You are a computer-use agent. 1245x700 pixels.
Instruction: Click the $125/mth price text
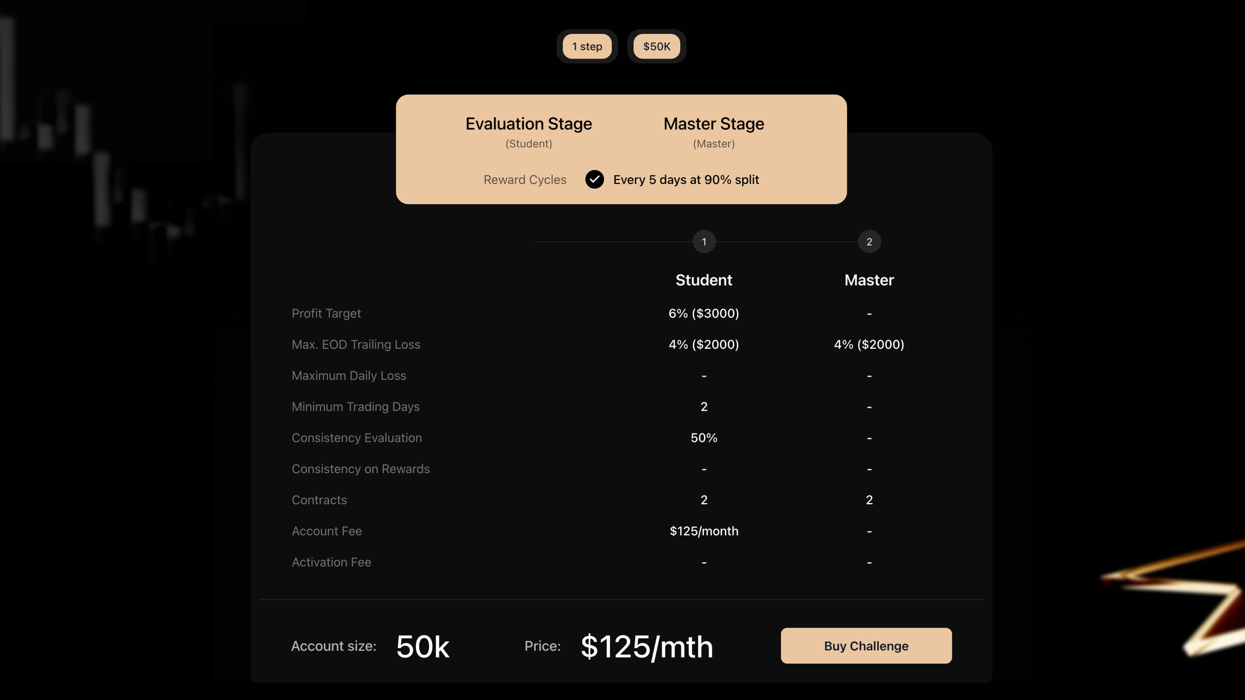647,647
